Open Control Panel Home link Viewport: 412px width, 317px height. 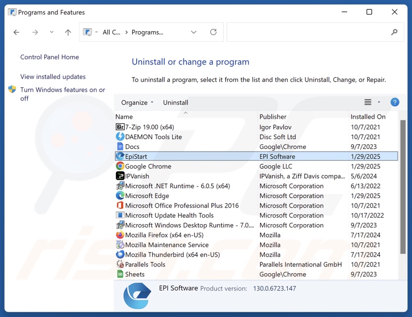pos(50,57)
